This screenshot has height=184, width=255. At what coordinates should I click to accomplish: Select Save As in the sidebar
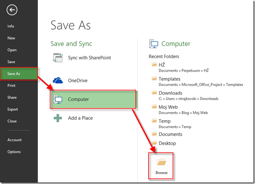point(14,74)
